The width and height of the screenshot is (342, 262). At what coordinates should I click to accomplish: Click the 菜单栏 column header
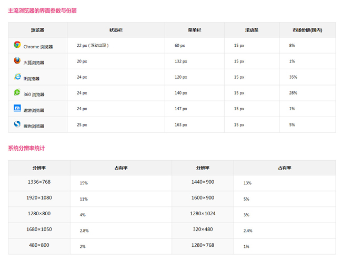click(x=194, y=30)
